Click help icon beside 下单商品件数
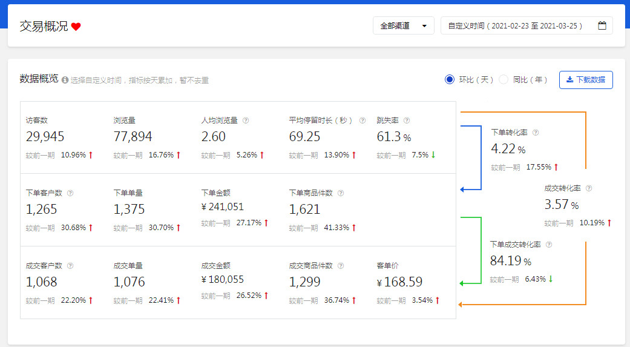This screenshot has width=630, height=347. pos(341,193)
